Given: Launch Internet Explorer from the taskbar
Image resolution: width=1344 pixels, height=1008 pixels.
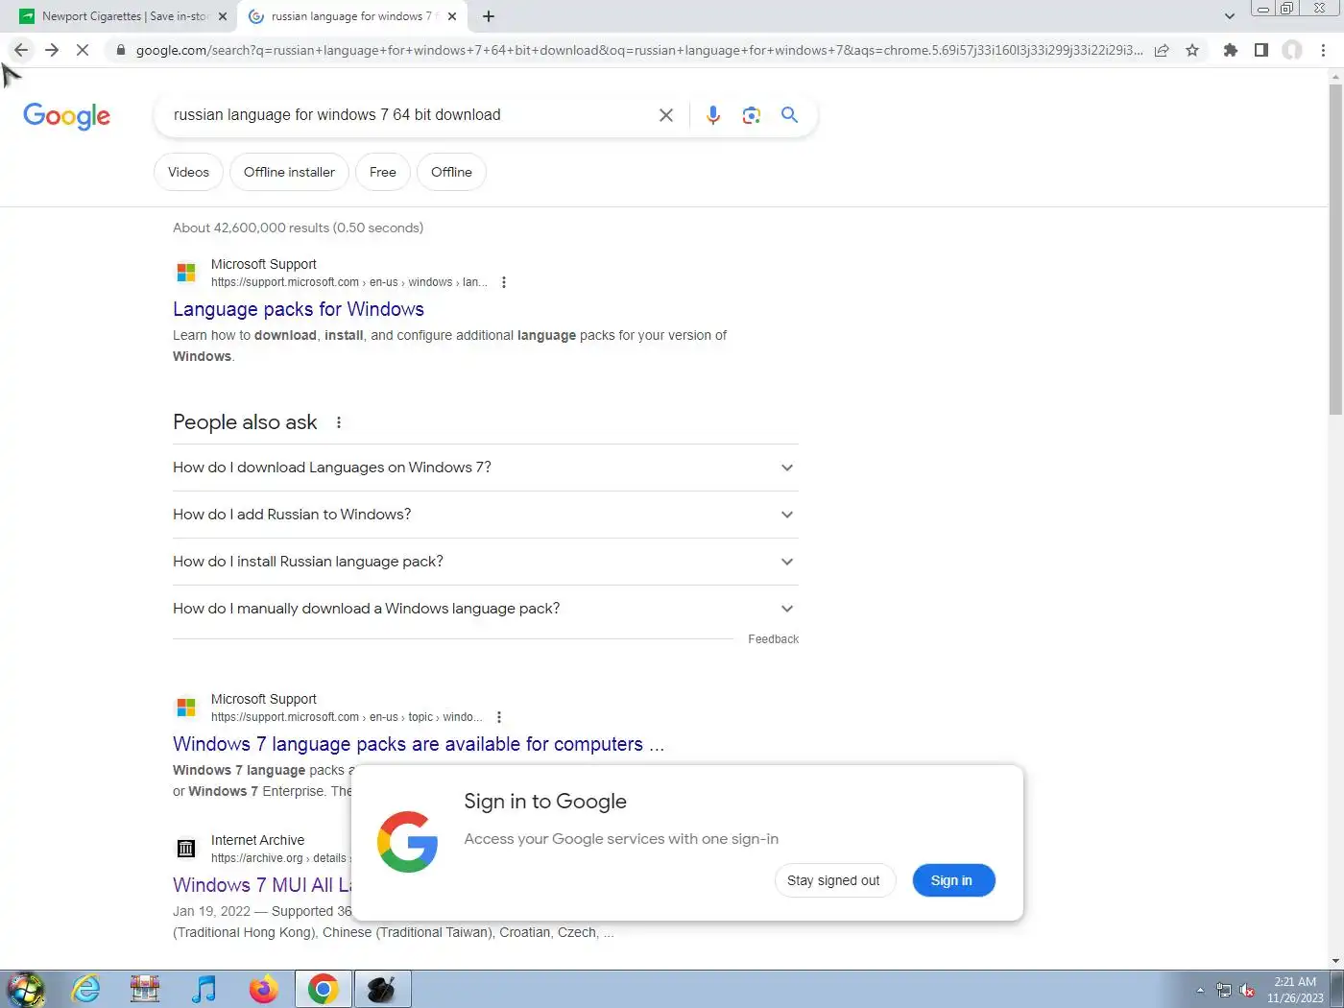Looking at the screenshot, I should (x=86, y=989).
